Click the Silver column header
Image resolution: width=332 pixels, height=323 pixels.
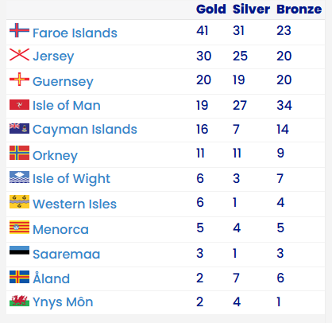[x=251, y=9]
